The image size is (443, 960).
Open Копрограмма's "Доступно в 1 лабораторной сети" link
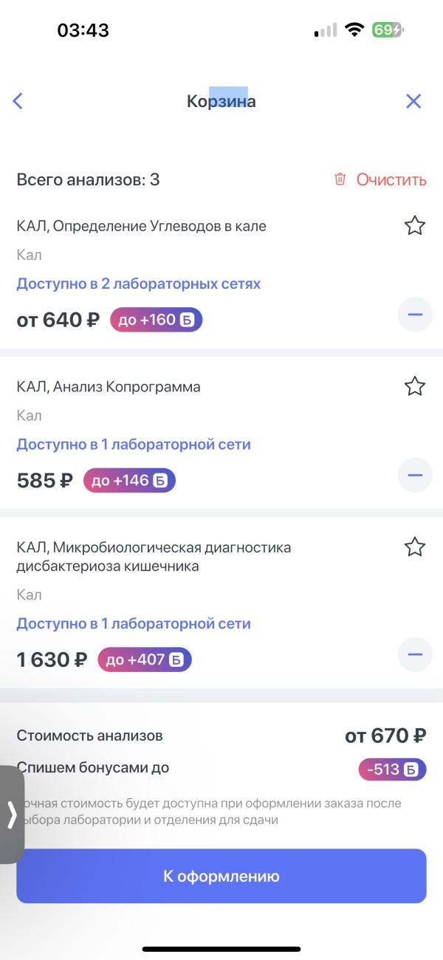click(x=134, y=445)
